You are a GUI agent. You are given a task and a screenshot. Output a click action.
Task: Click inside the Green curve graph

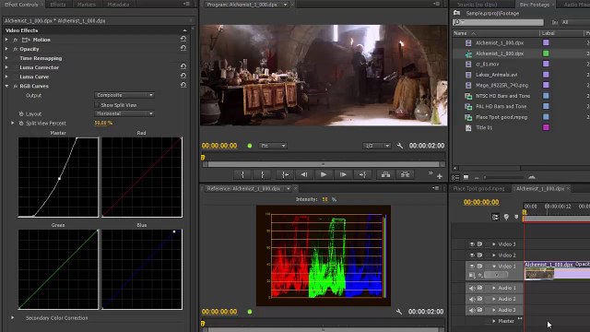[58, 269]
